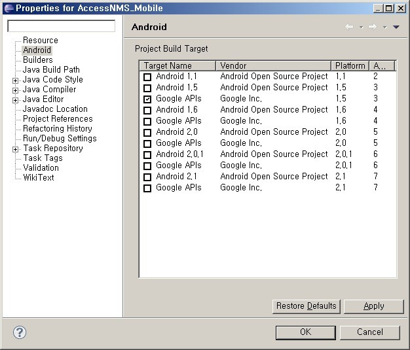
Task: Expand the Java Editor node
Action: click(x=16, y=100)
